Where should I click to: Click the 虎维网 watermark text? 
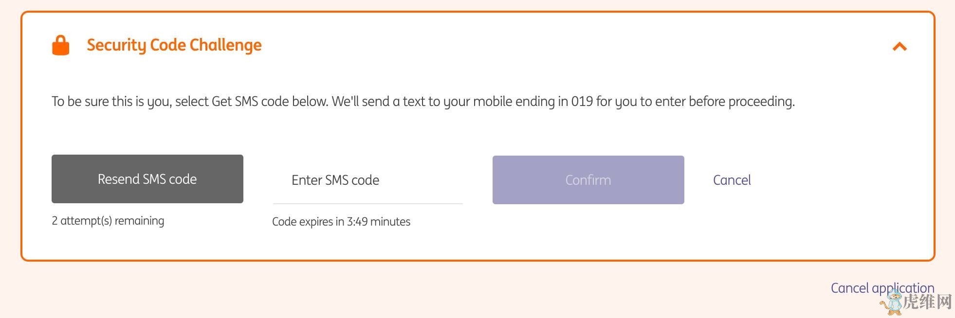click(928, 302)
